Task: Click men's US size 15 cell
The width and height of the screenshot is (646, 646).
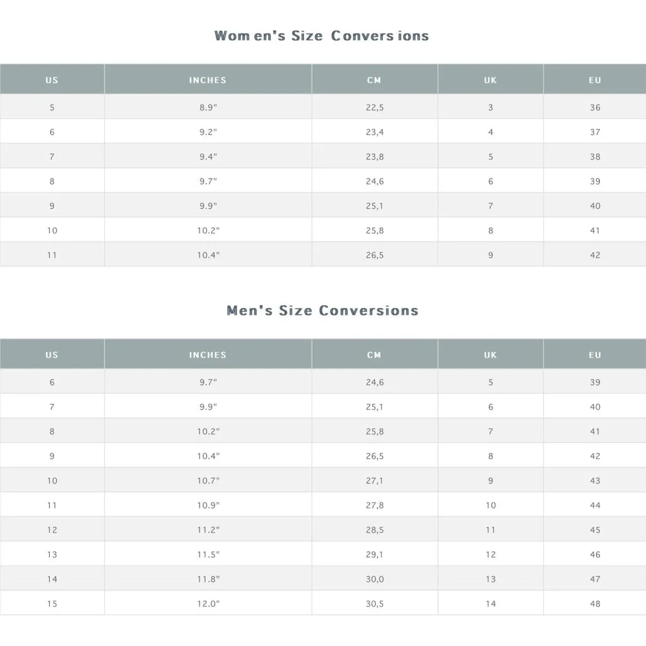Action: 52,603
